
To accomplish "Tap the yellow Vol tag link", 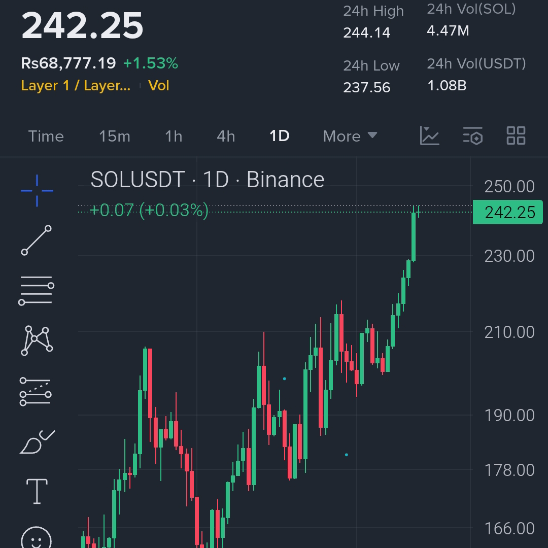I will click(x=159, y=86).
